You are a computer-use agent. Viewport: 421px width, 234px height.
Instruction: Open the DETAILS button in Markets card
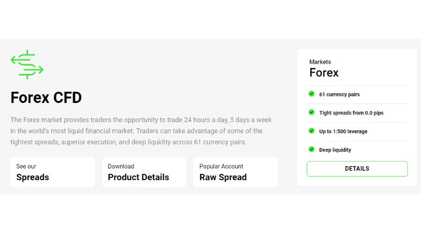tap(357, 168)
